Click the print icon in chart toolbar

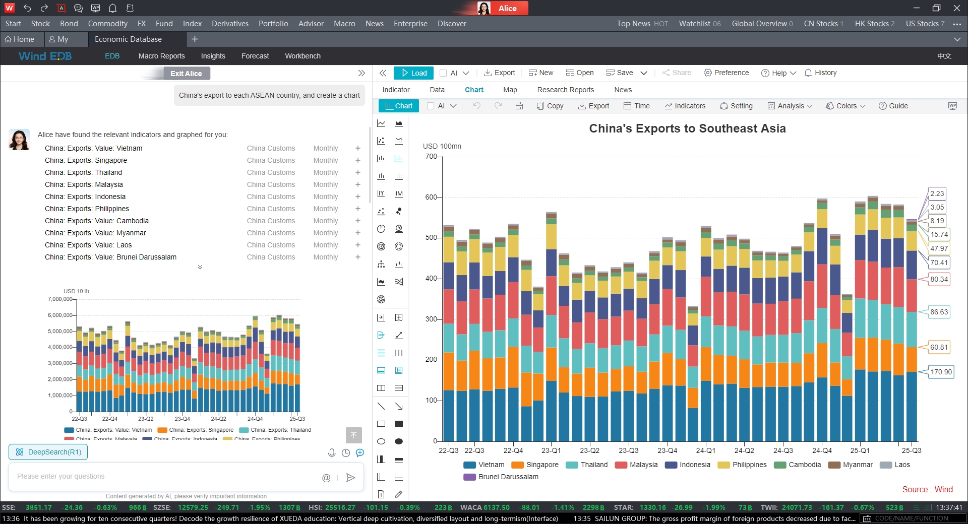(x=519, y=106)
